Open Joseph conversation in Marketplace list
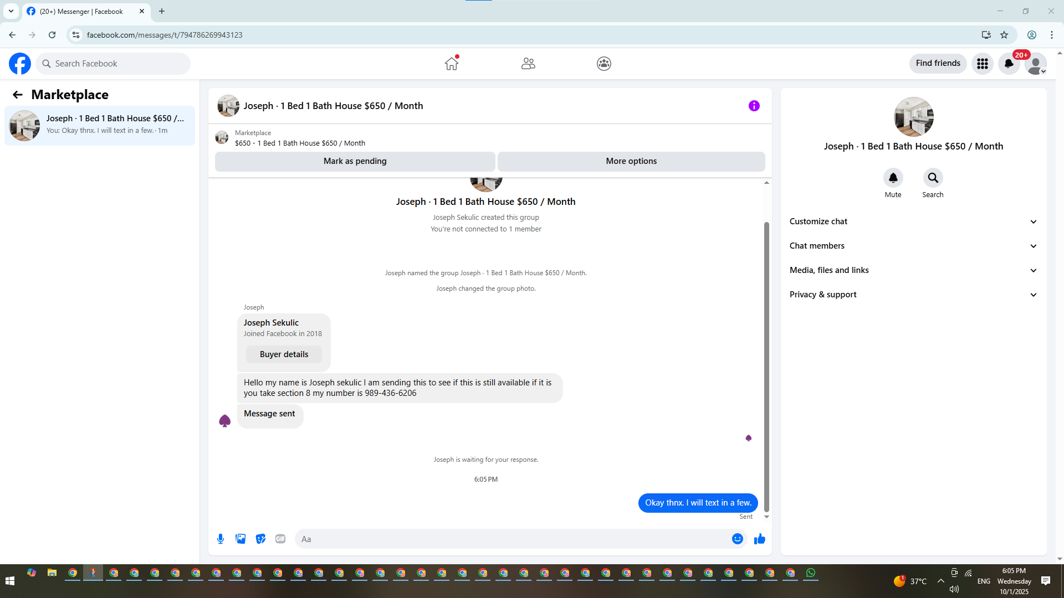Viewport: 1064px width, 598px height. [100, 126]
